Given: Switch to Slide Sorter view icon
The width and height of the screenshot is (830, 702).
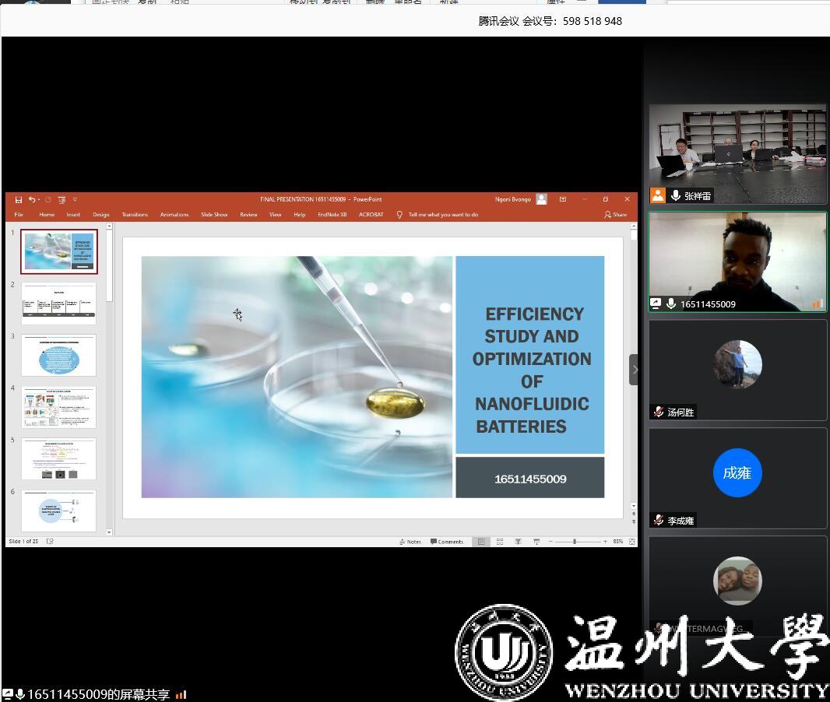Looking at the screenshot, I should [x=499, y=542].
